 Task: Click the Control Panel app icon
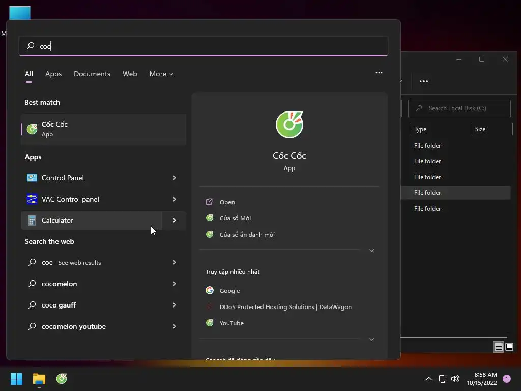[x=32, y=178]
